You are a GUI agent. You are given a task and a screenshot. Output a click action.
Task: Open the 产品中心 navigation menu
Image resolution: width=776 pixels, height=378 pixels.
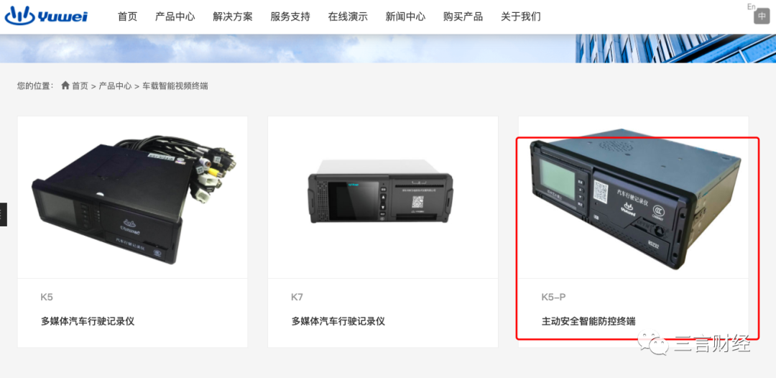pyautogui.click(x=175, y=17)
